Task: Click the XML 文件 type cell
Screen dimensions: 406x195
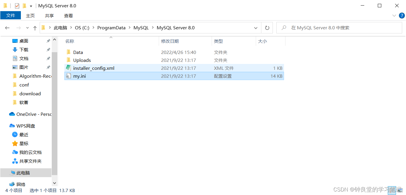Action: (x=224, y=68)
